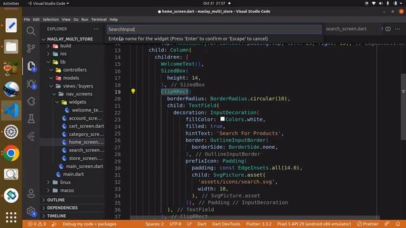Click the Prettier status bar item
The image size is (406, 228).
click(368, 224)
